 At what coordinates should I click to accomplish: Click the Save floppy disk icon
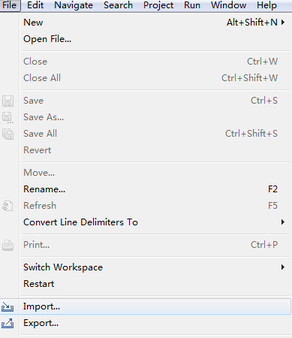click(8, 101)
